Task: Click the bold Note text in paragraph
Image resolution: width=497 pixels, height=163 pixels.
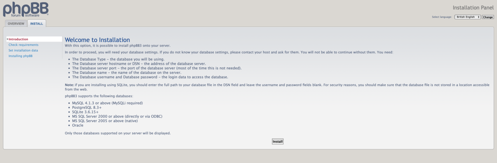Action: click(x=69, y=85)
